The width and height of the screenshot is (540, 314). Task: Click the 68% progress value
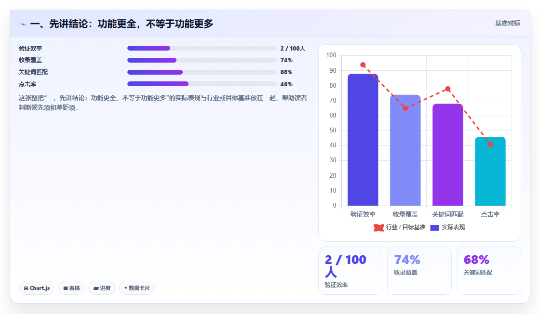coord(286,72)
